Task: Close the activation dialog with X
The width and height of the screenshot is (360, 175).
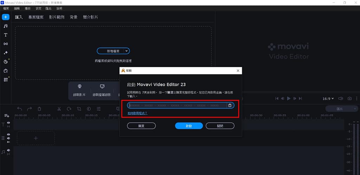Action: [238, 71]
